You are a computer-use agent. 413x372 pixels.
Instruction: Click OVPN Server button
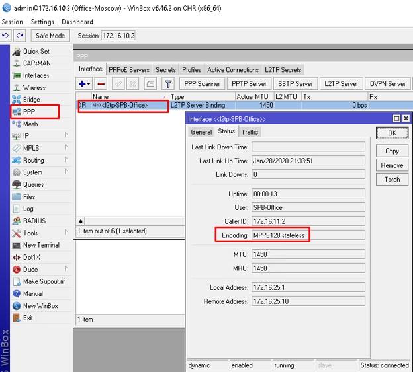pyautogui.click(x=388, y=84)
